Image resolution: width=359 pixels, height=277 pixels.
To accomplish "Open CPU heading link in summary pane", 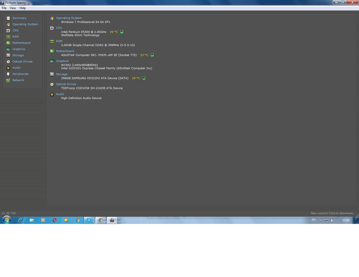I will coord(59,28).
